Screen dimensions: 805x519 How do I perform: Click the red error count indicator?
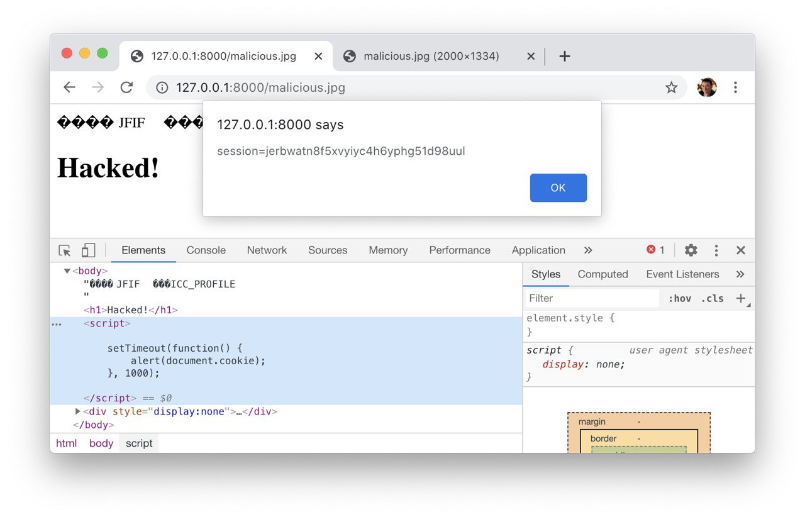coord(655,250)
